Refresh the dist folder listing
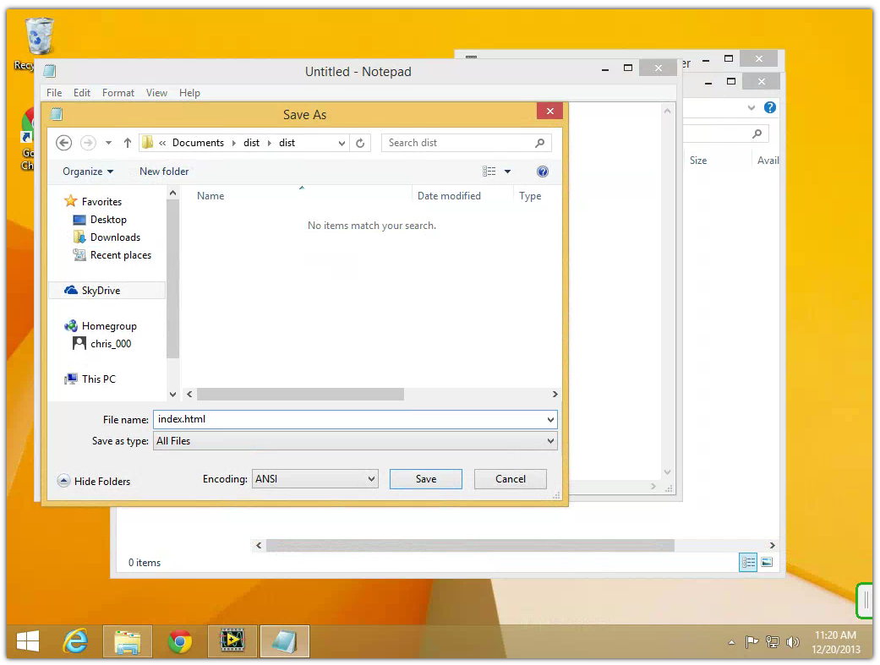Screen dimensions: 880x665 (360, 143)
